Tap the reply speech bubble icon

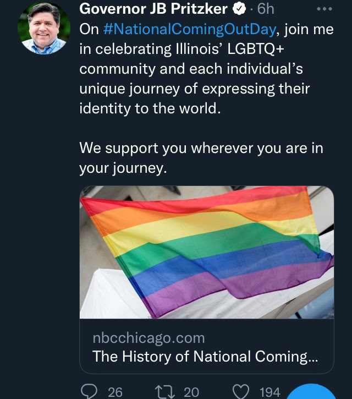89,391
